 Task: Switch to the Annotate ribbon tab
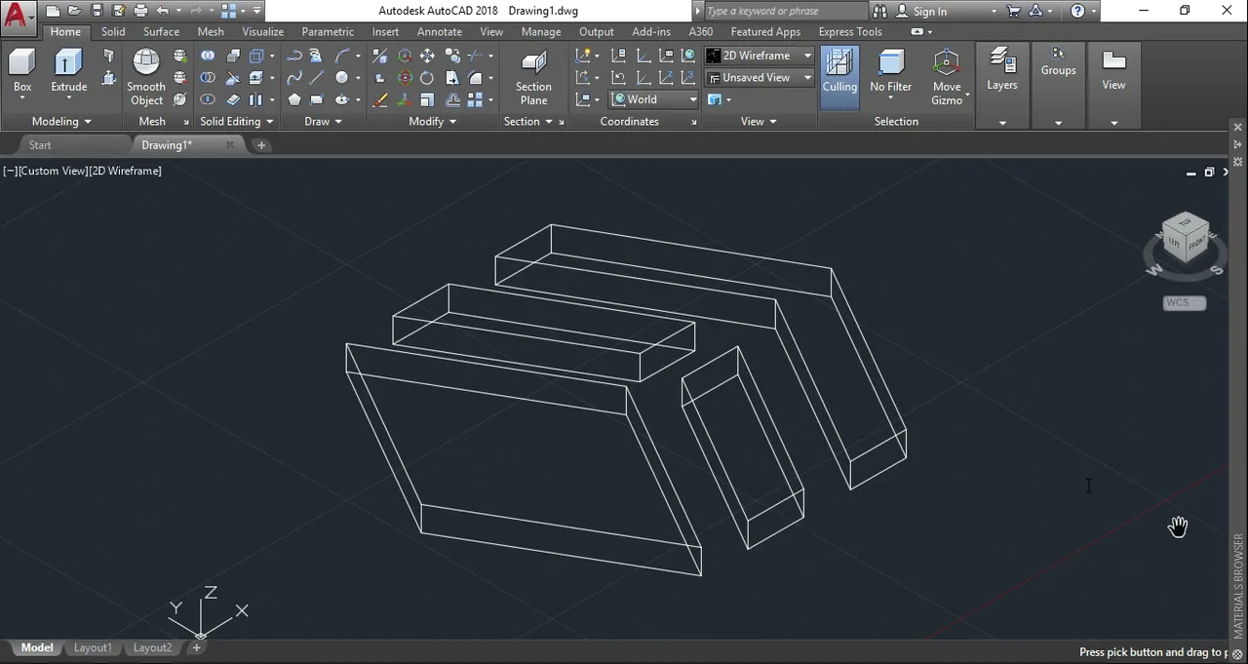coord(440,31)
